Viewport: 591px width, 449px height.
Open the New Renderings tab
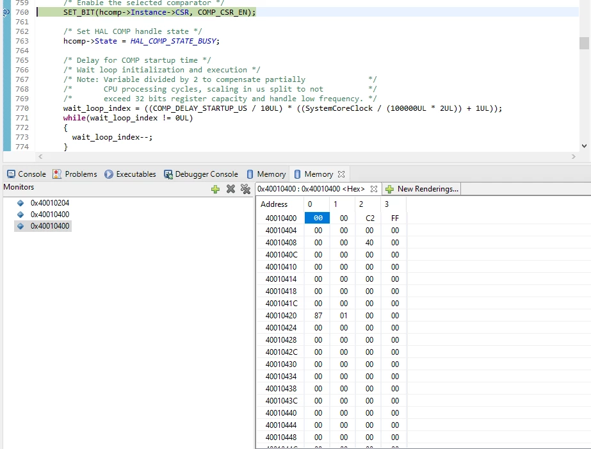422,189
